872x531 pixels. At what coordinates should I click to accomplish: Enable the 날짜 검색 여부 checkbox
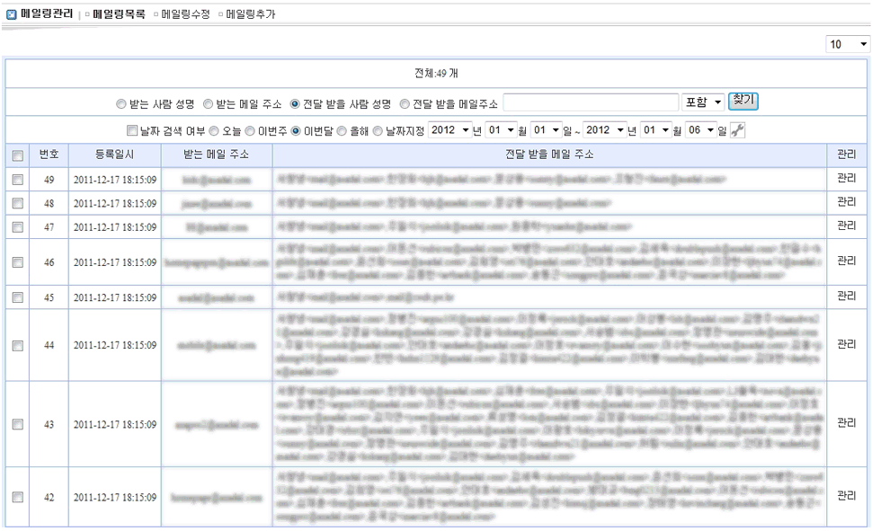132,131
